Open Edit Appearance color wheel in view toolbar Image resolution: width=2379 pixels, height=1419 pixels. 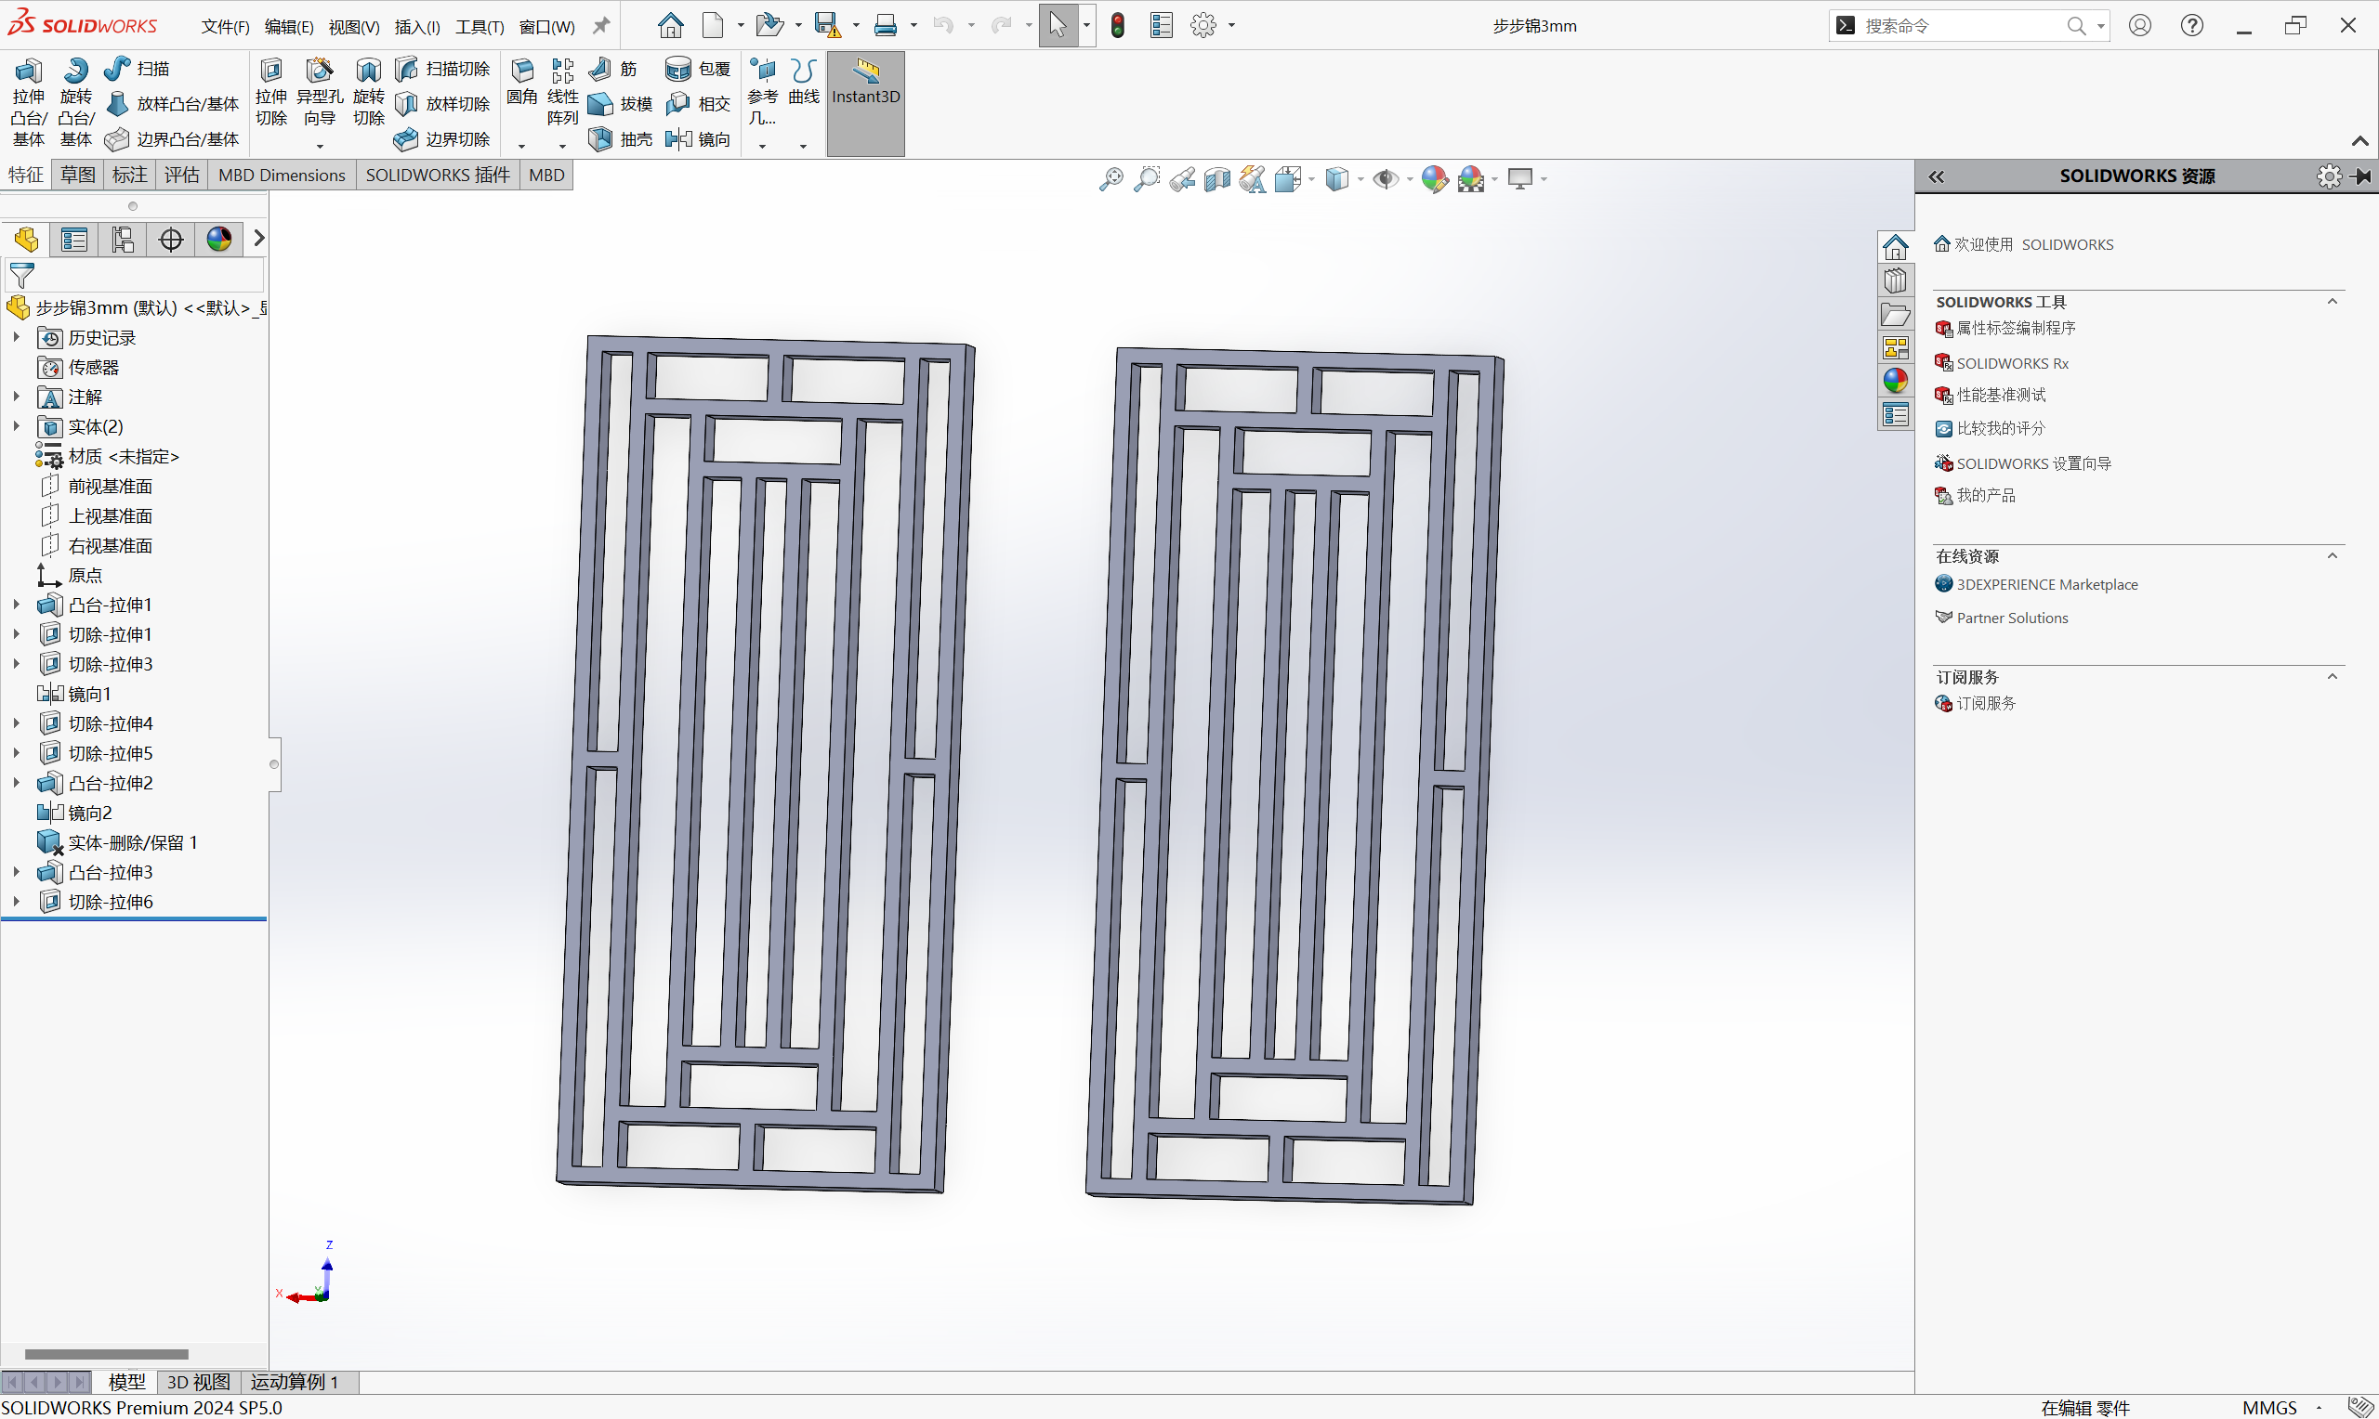tap(1434, 179)
